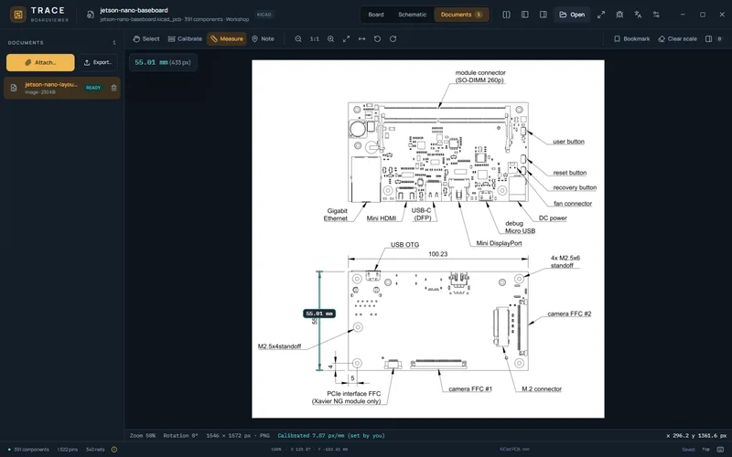Click the status bar panel icon at far right
732x457 pixels.
[x=720, y=450]
